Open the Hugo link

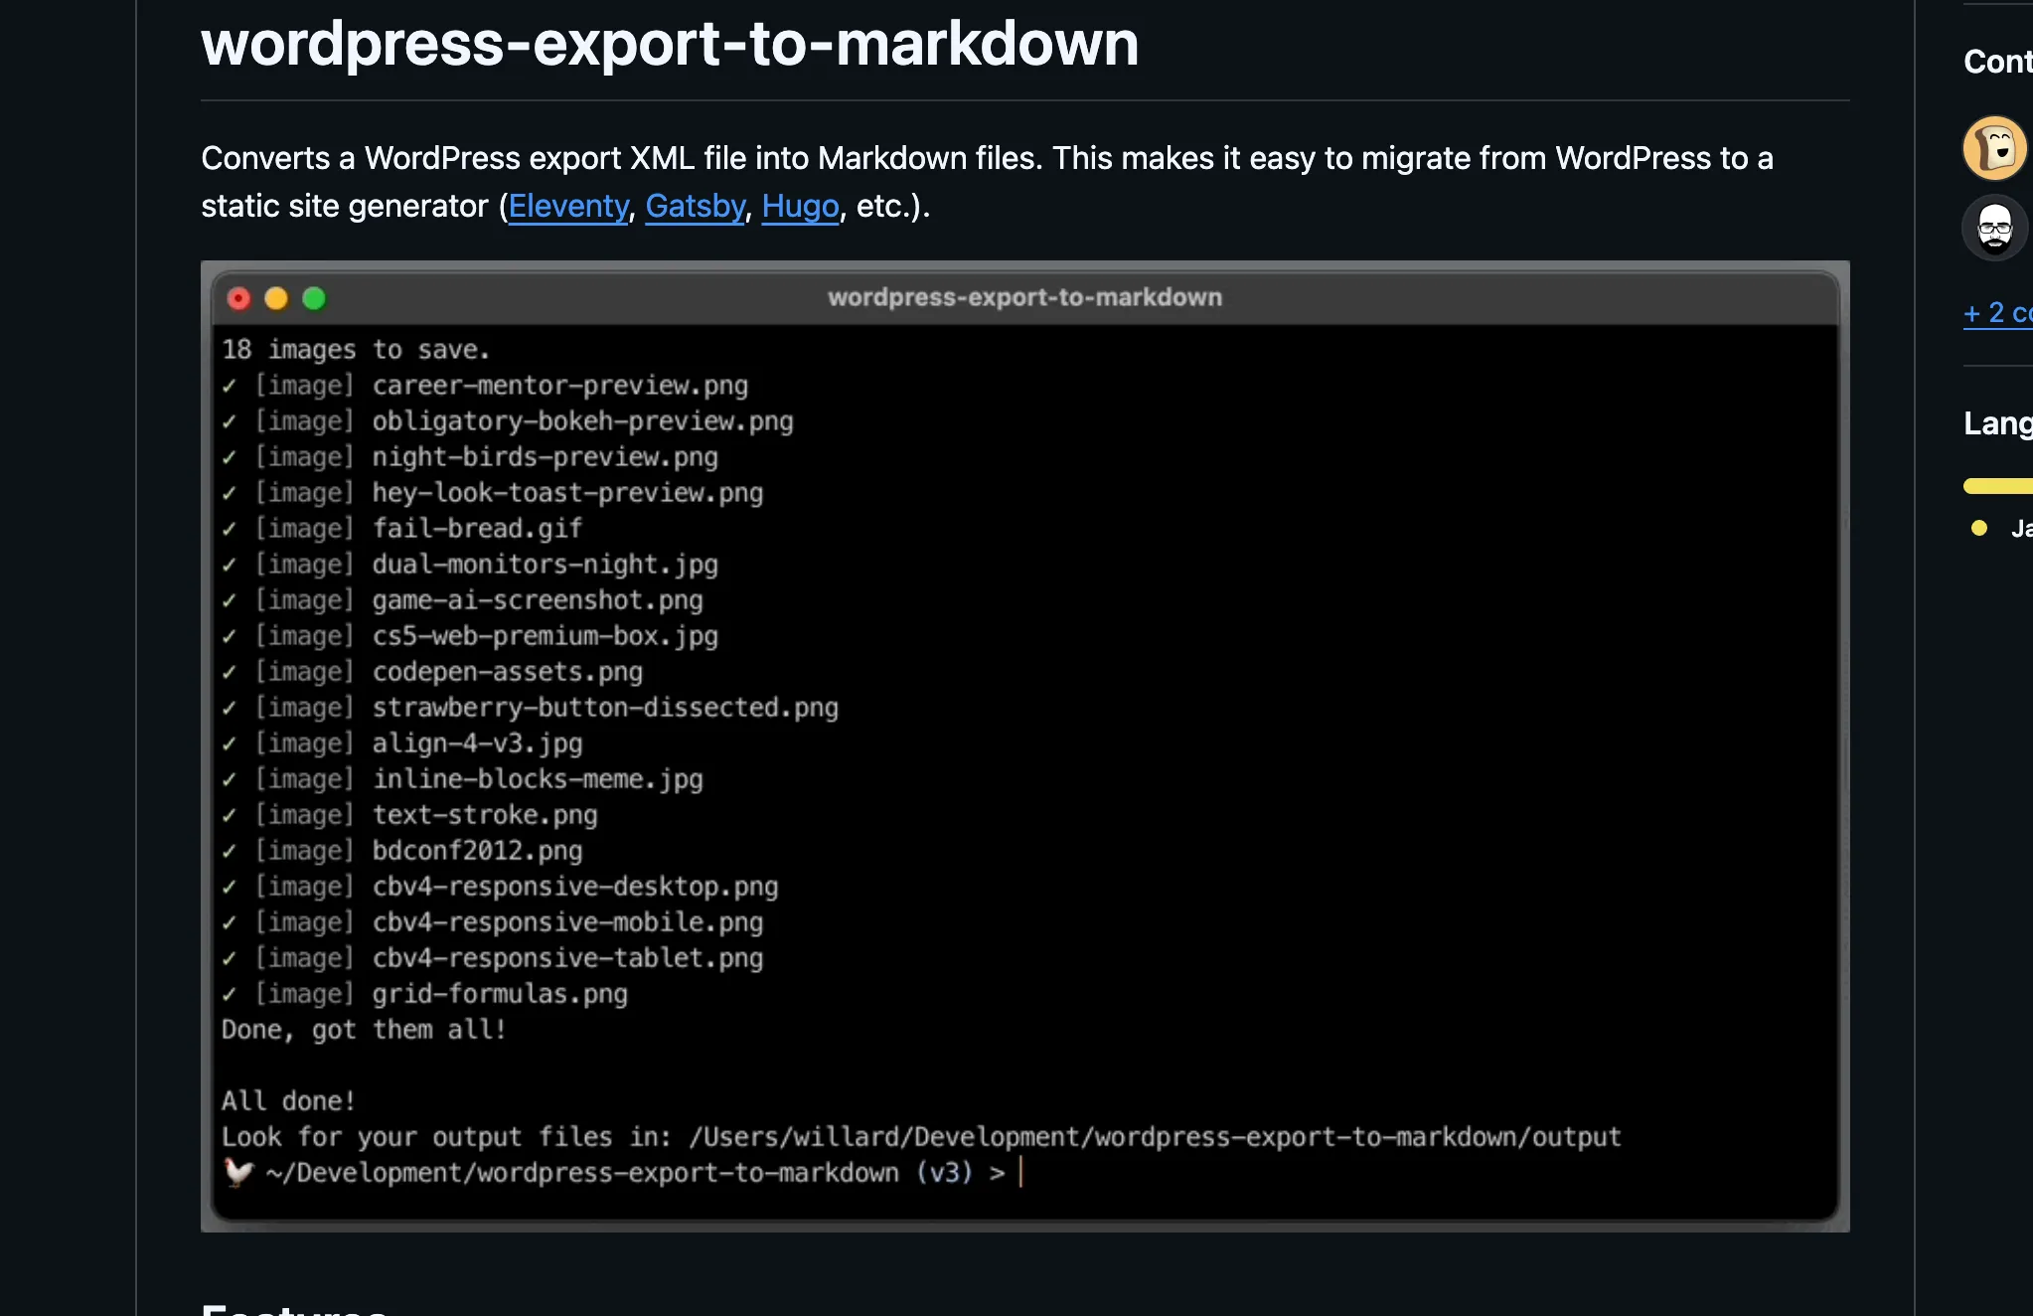[x=801, y=206]
